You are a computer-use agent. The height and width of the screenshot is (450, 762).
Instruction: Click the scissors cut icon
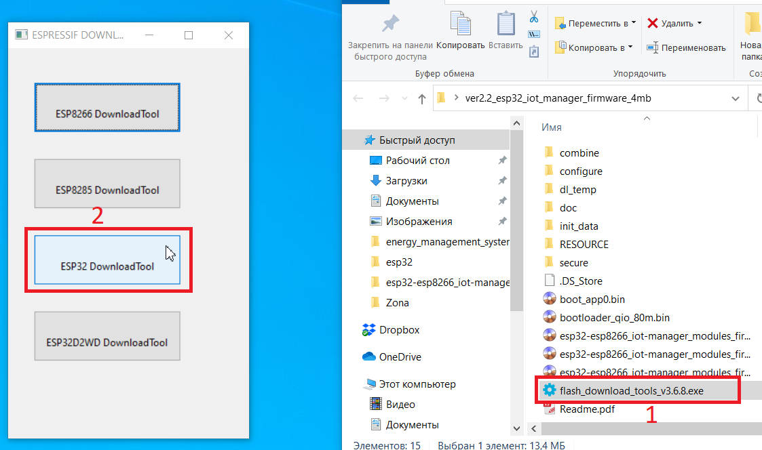(534, 16)
